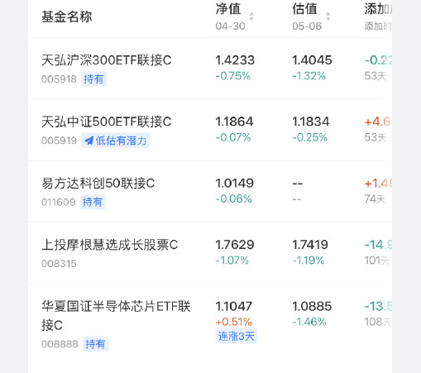Select fund code 005918
421x373 pixels.
pyautogui.click(x=59, y=79)
